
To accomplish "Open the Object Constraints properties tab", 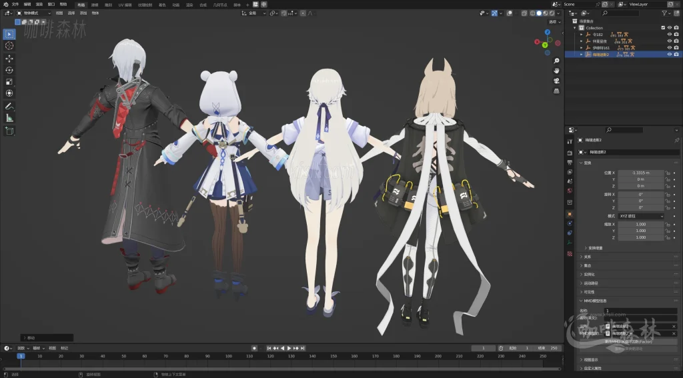I will [x=570, y=233].
